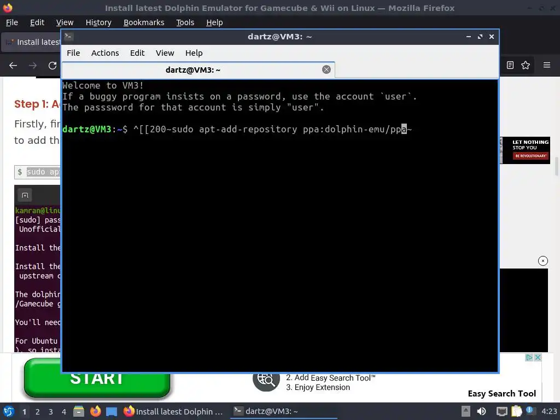The width and height of the screenshot is (560, 420).
Task: Open the clipboard manager tray icon
Action: [x=516, y=411]
